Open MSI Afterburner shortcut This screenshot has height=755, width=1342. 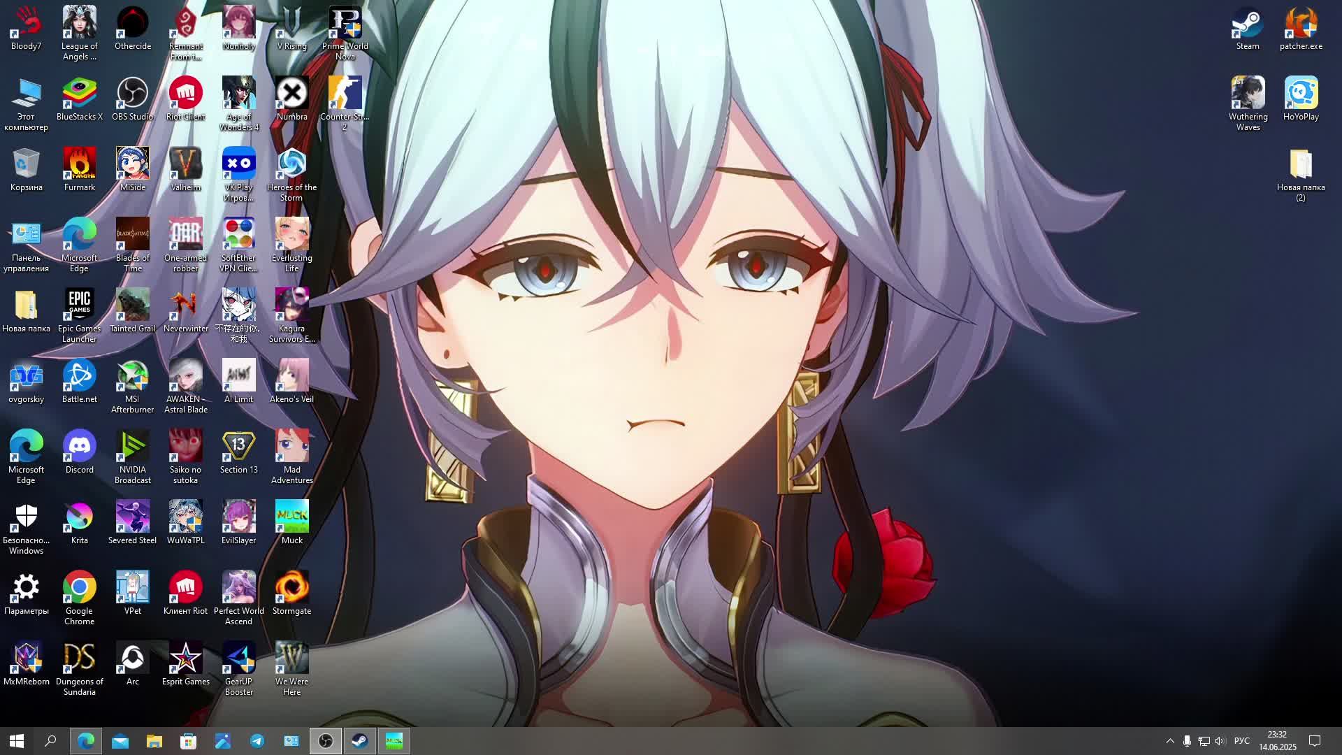[x=133, y=387]
